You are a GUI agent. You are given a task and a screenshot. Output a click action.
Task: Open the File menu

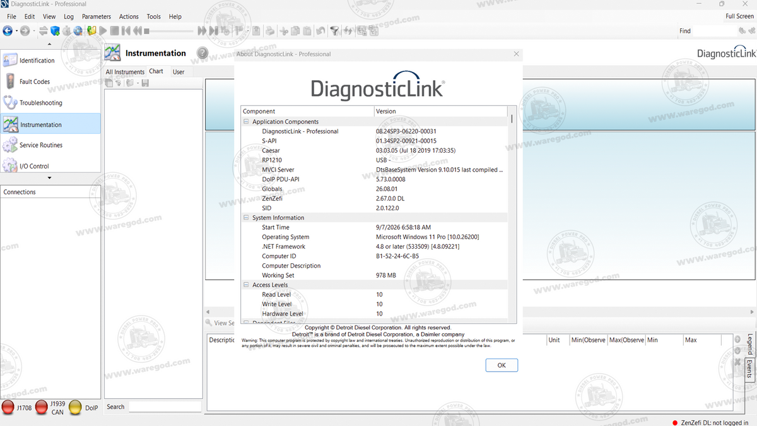pos(11,16)
